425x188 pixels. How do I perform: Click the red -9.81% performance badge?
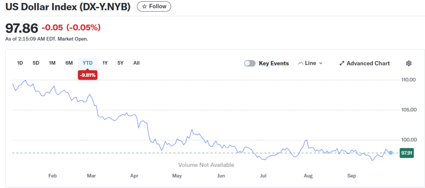click(x=88, y=75)
